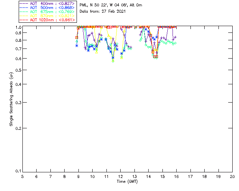Click the 'Data from: 27 Feb 2021' line
Image resolution: width=239 pixels, height=191 pixels.
point(103,12)
